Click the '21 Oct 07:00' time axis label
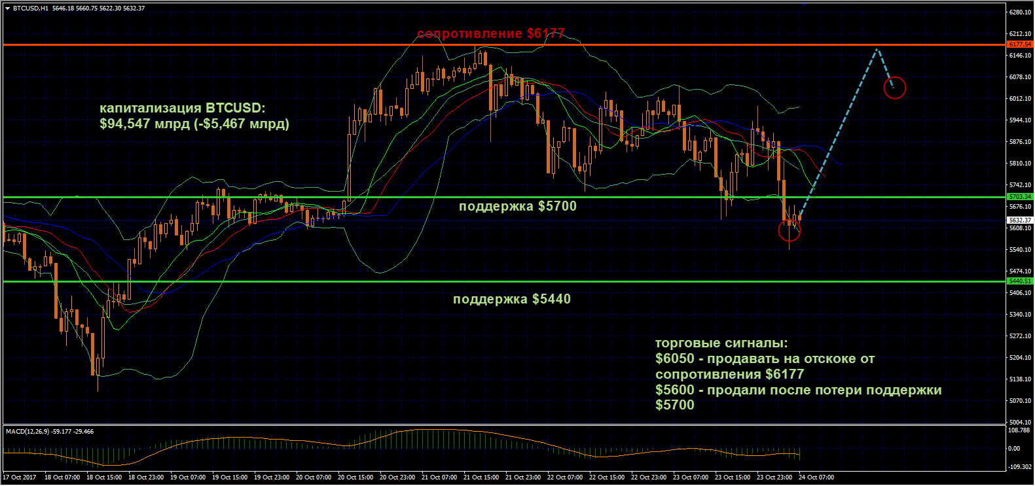This screenshot has height=486, width=1035. (x=439, y=477)
